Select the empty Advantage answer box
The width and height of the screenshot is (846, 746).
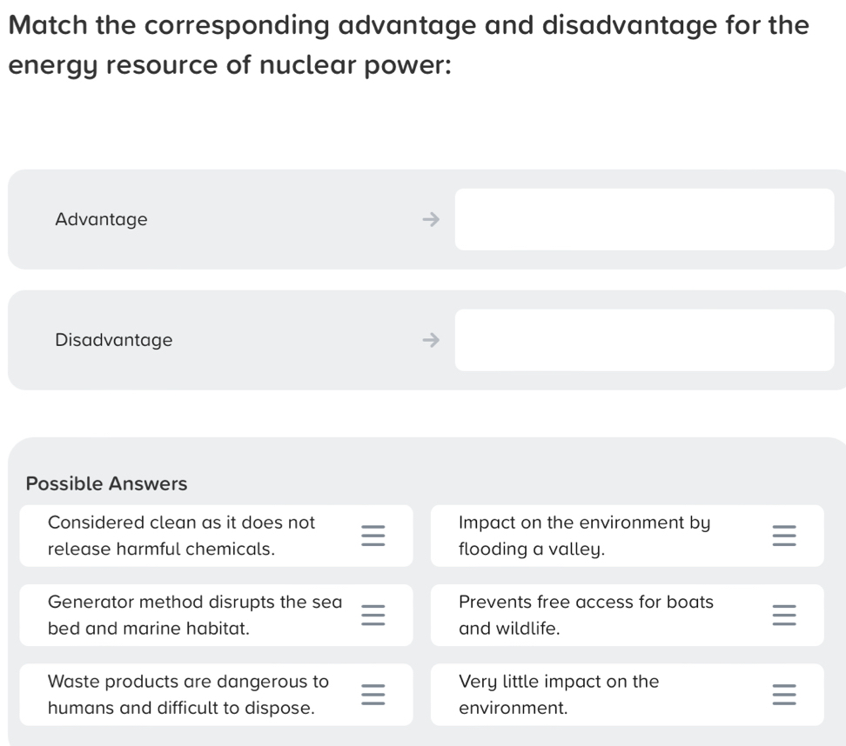pos(644,220)
